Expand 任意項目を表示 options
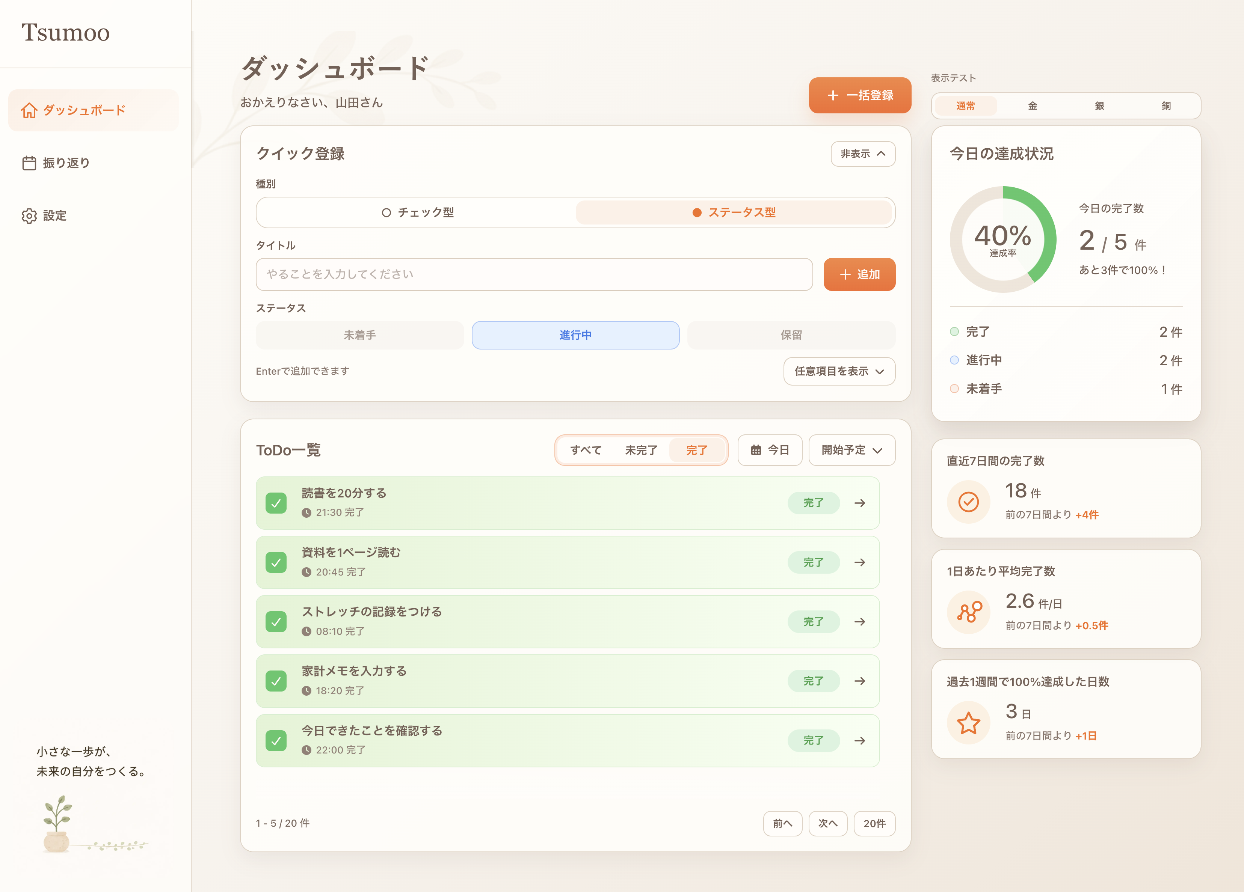Screen dimensions: 1244x892 pos(839,372)
